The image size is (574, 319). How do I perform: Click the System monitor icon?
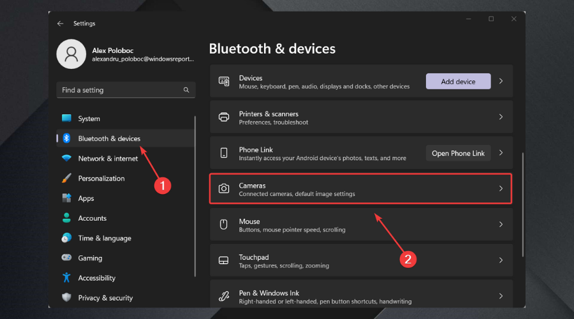[x=66, y=118]
